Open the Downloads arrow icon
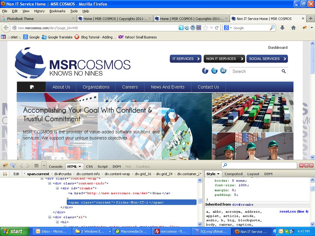 (x=282, y=28)
